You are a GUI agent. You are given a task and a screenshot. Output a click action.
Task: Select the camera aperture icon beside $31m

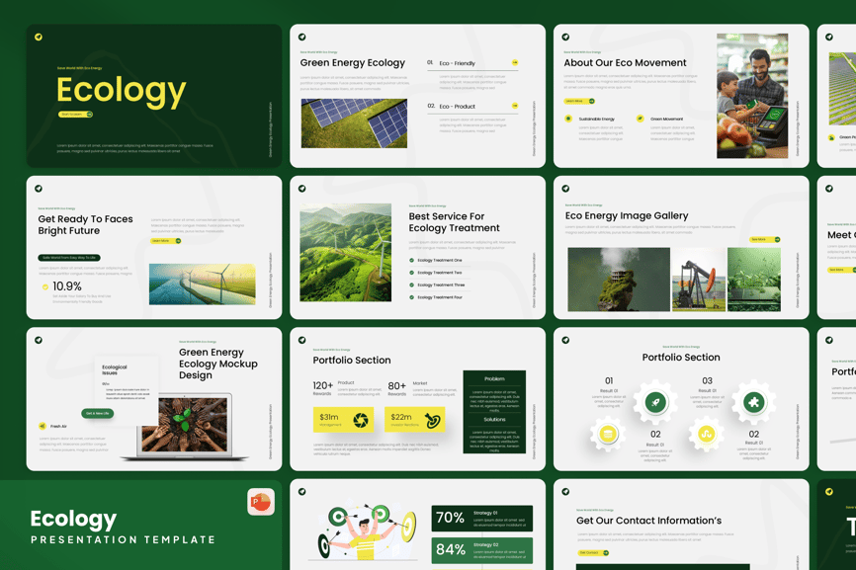coord(361,420)
